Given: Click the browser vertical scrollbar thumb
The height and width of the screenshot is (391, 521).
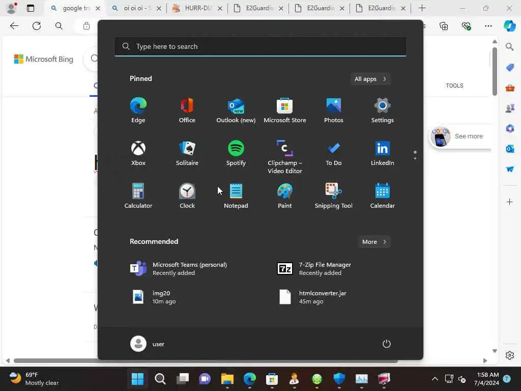Looking at the screenshot, I should click(495, 71).
